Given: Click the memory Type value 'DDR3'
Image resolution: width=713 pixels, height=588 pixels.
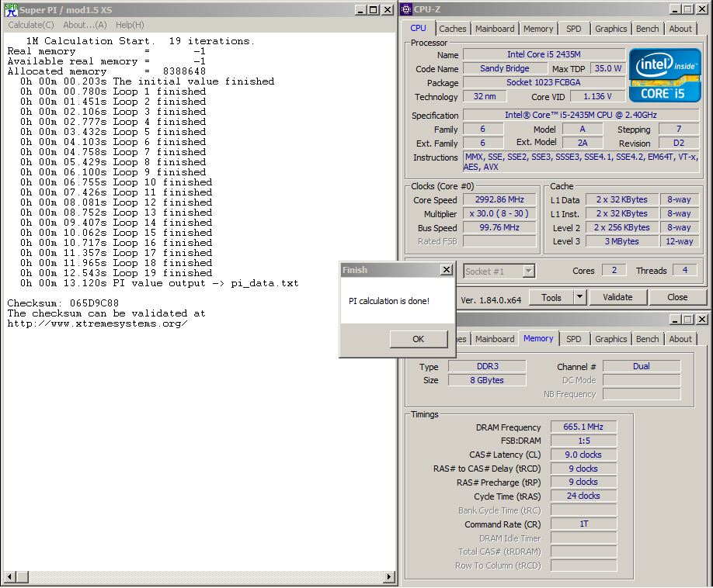Looking at the screenshot, I should [x=488, y=366].
